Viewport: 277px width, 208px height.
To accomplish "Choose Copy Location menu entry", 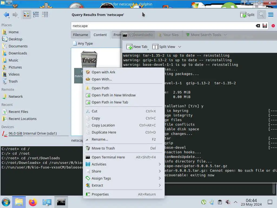I will (124, 125).
